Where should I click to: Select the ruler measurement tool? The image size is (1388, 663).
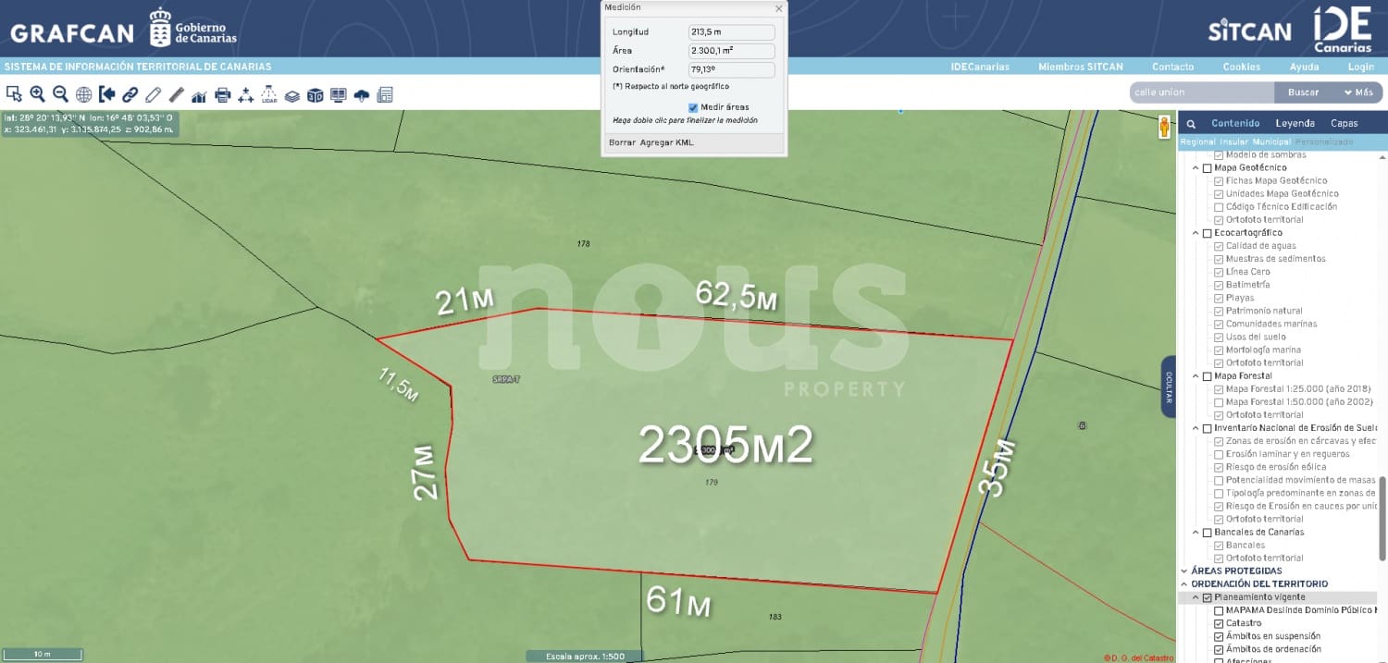176,93
